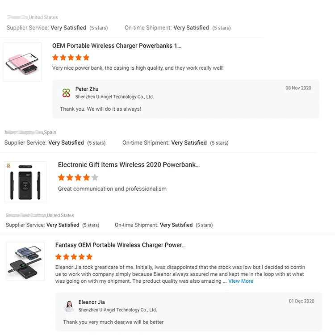Click the "Great communication and professionalism" review text
This screenshot has height=335, width=335.
pyautogui.click(x=112, y=189)
